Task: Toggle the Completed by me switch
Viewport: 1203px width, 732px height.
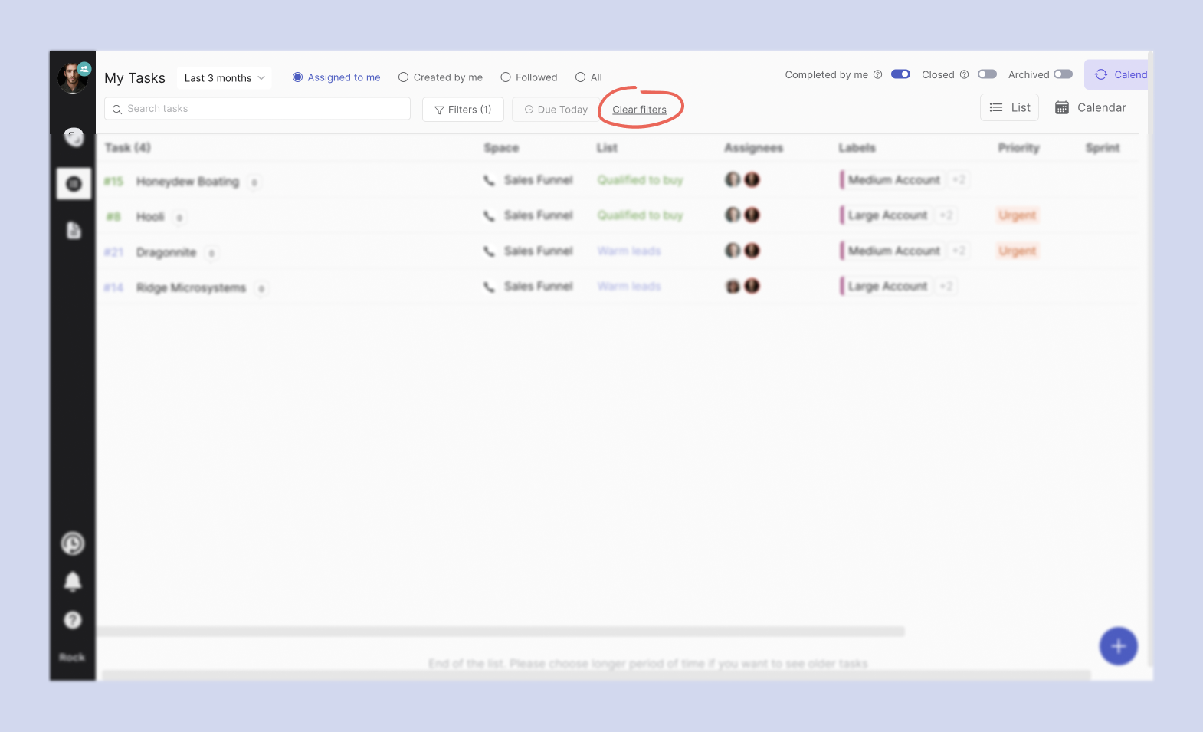Action: tap(900, 74)
